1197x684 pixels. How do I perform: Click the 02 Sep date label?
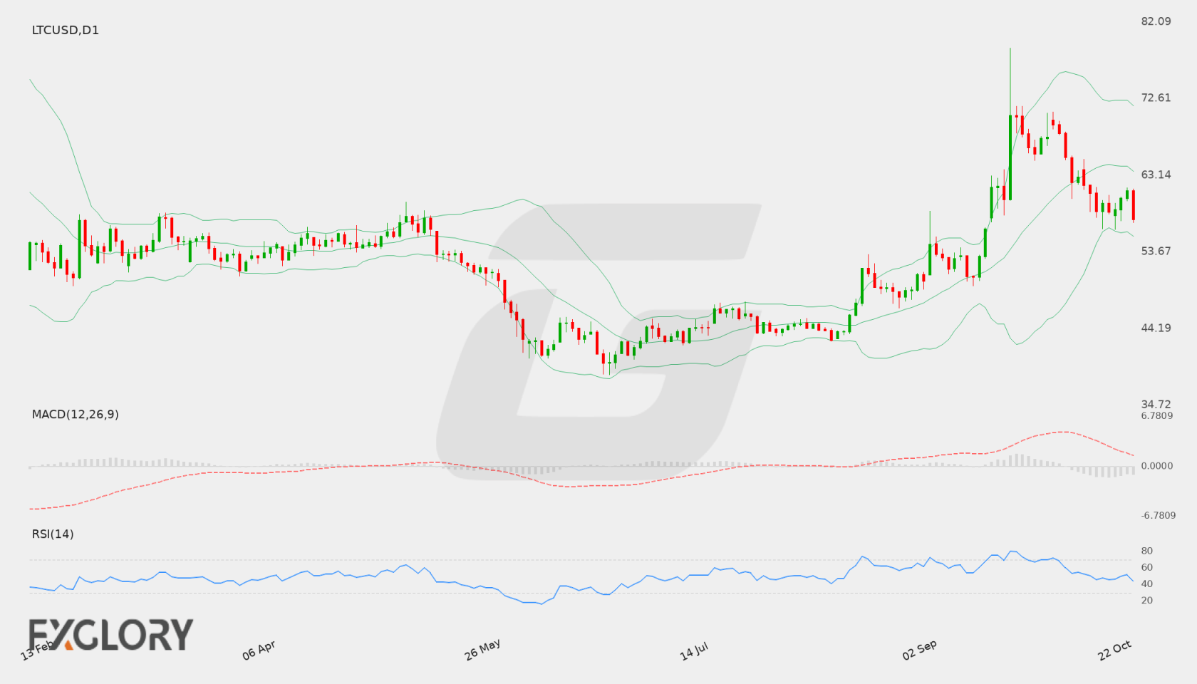pyautogui.click(x=919, y=650)
